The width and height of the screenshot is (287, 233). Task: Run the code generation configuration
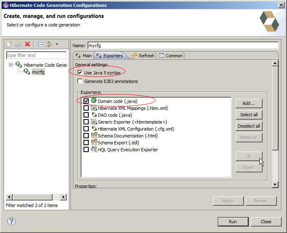[x=233, y=222]
